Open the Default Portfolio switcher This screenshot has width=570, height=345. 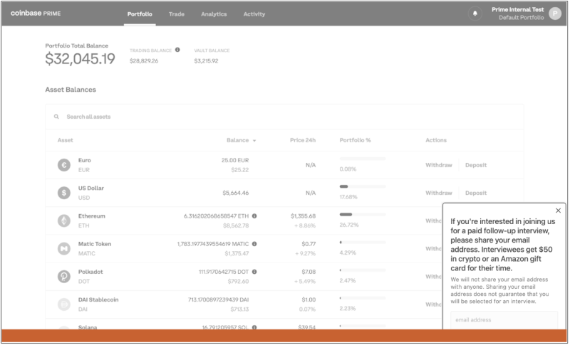[521, 17]
